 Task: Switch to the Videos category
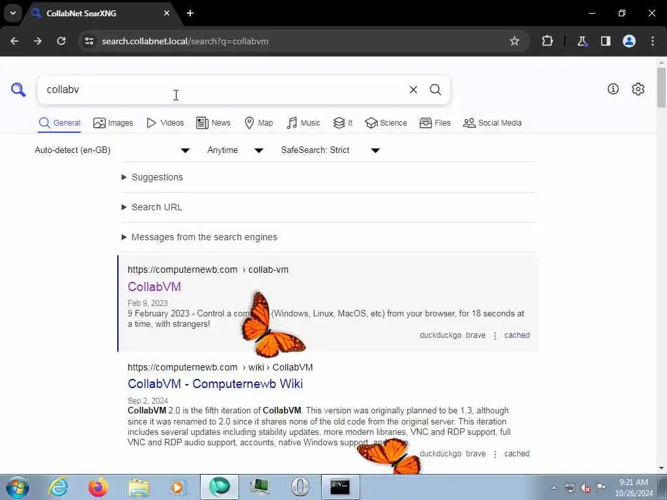tap(165, 123)
